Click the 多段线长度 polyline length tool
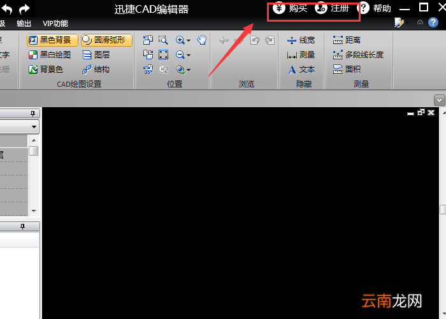The height and width of the screenshot is (319, 446). tap(358, 55)
